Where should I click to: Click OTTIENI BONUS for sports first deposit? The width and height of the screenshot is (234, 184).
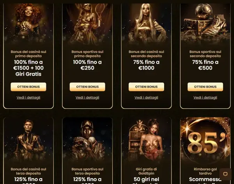(x=87, y=87)
